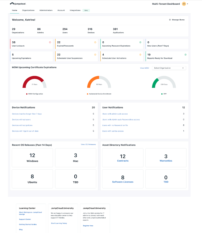Open the Getting Started Guides link
This screenshot has width=202, height=233.
click(28, 224)
